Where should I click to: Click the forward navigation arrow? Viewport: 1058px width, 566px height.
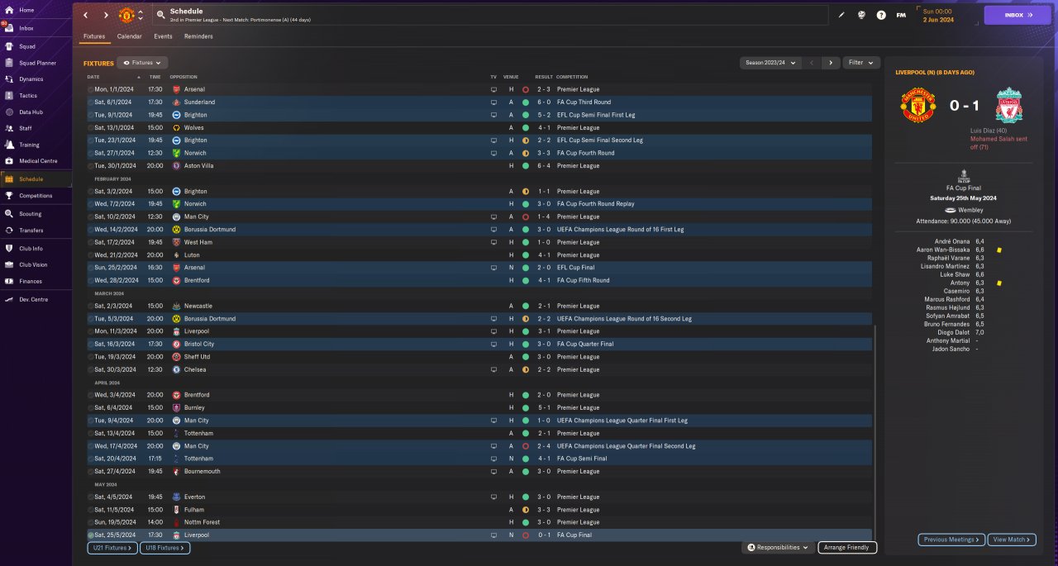(x=106, y=15)
